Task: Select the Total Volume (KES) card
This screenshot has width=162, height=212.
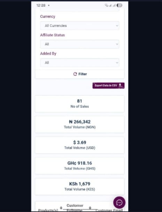Action: tap(80, 187)
